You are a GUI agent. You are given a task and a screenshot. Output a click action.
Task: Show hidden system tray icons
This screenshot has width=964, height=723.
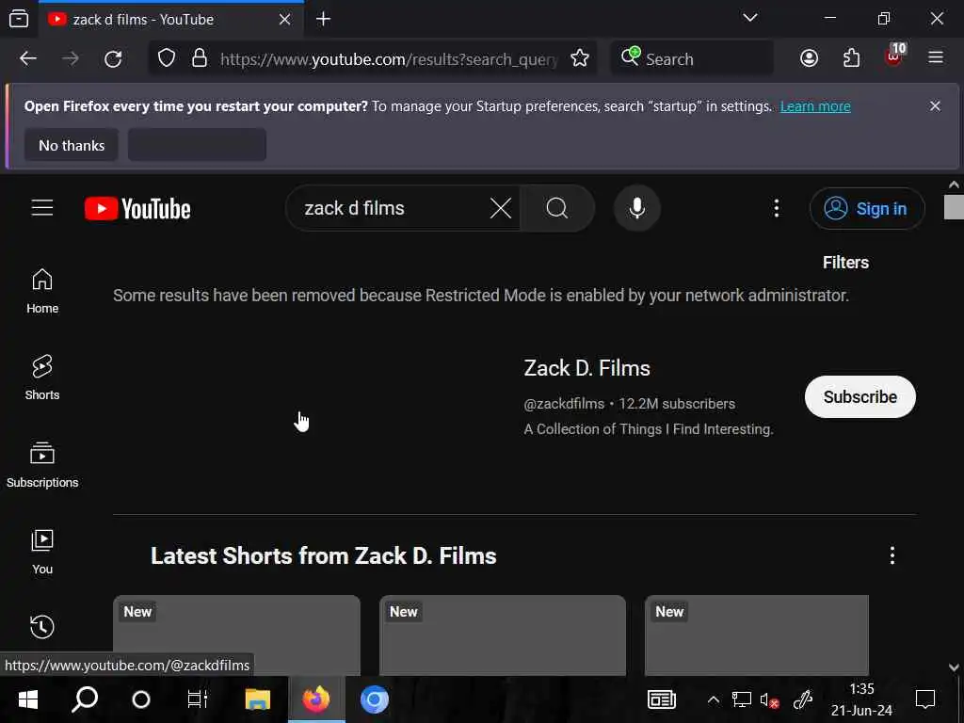pyautogui.click(x=714, y=699)
